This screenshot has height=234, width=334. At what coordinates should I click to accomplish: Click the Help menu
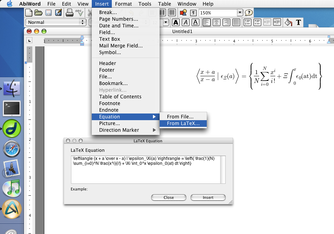[208, 4]
